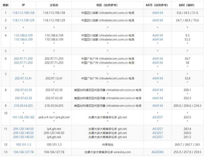Open the 209.120.140.50 IP link with time 261.5
Viewport: 204px width, 157px height.
click(x=23, y=137)
